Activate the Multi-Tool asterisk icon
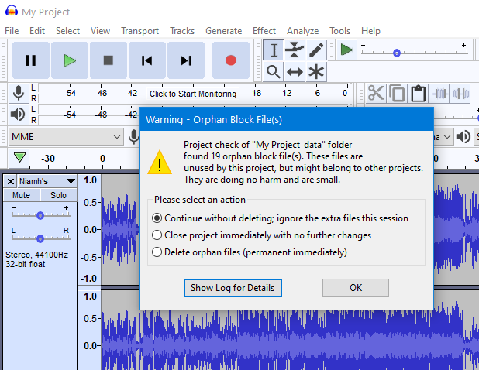The image size is (479, 370). point(316,72)
